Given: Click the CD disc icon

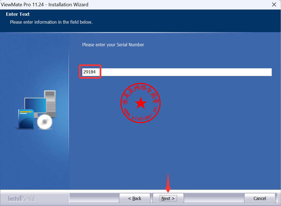Looking at the screenshot, I should [x=45, y=122].
